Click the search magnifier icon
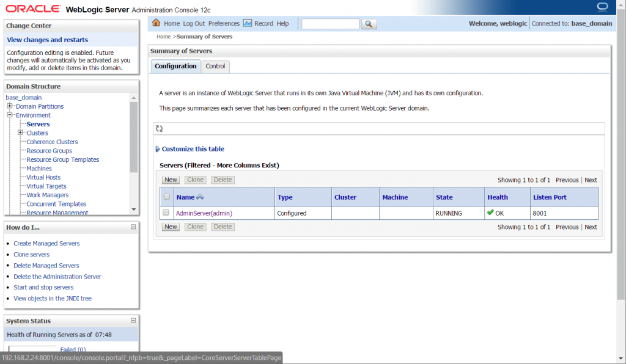Screen dimensions: 626x364 tap(369, 24)
